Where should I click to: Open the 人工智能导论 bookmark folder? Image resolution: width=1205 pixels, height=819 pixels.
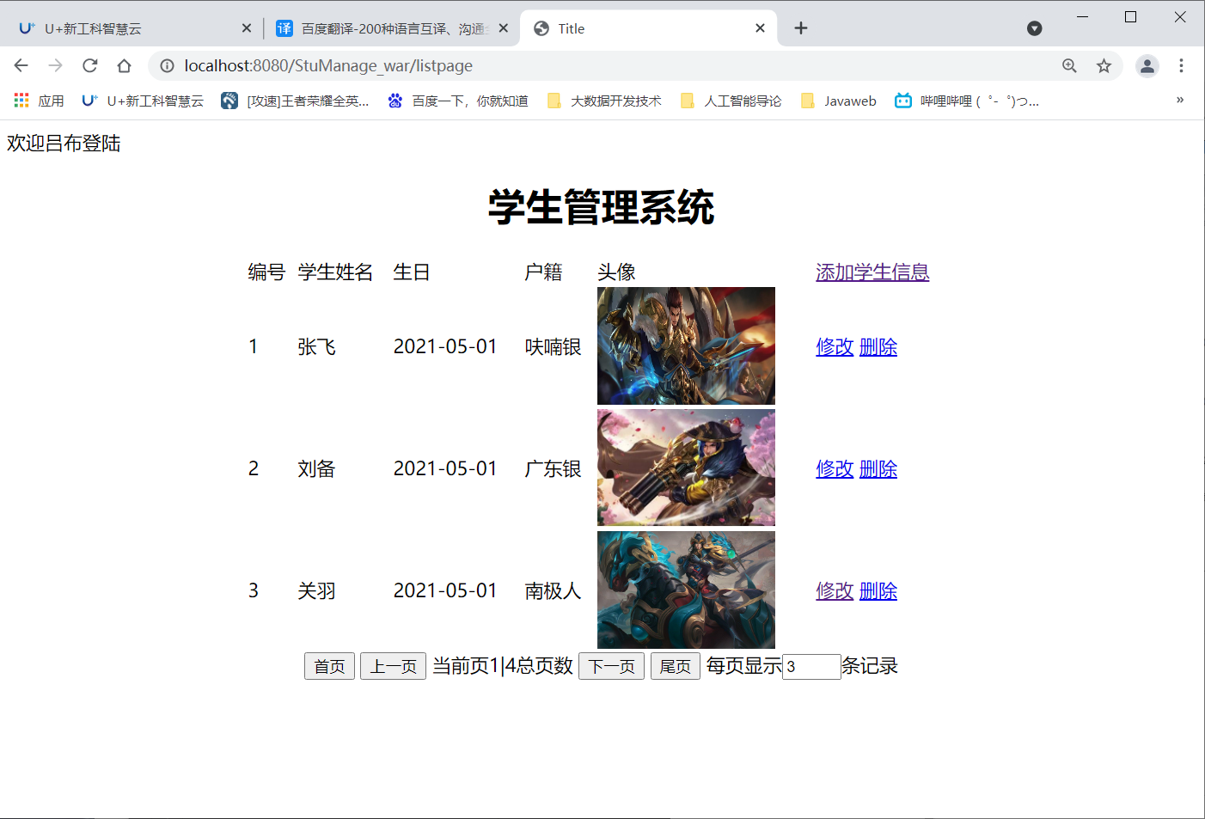pos(731,101)
